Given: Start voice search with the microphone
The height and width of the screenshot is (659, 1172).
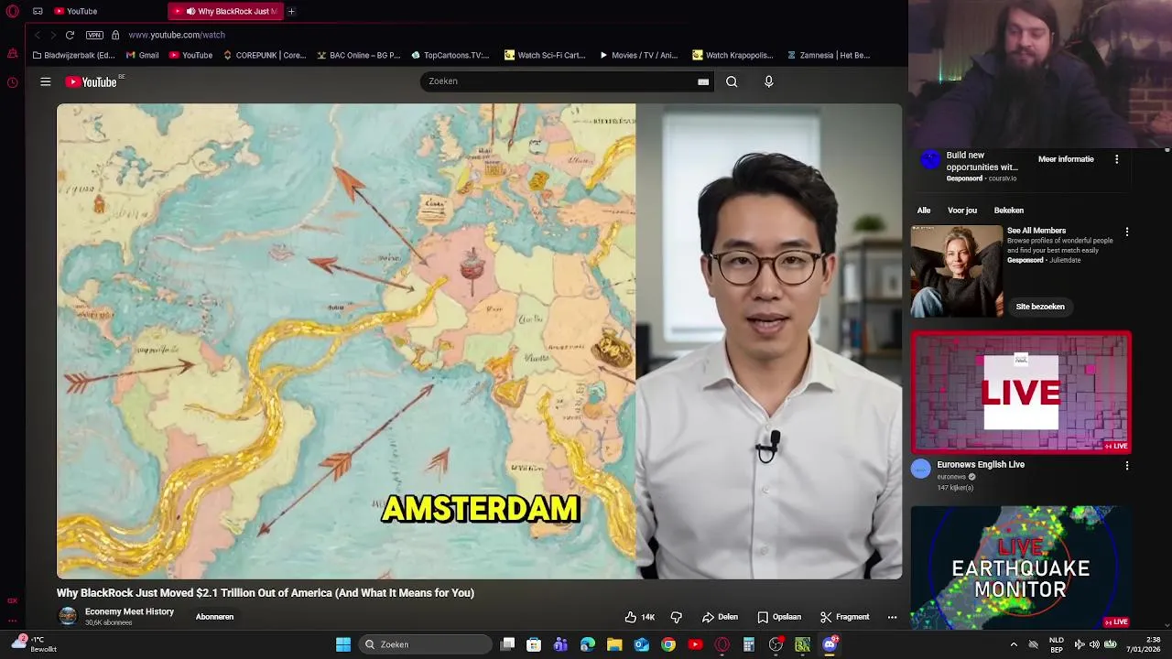Looking at the screenshot, I should (768, 81).
